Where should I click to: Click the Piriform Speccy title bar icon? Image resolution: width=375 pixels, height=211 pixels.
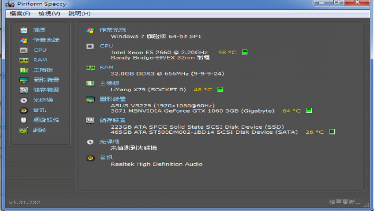coord(10,4)
